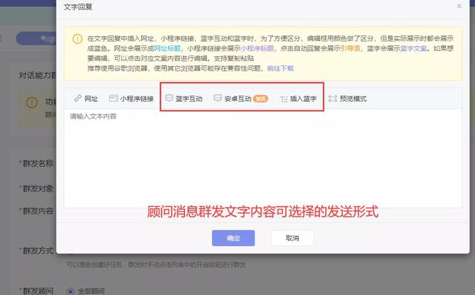The width and height of the screenshot is (475, 295).
Task: Click the 网址标题 sample text
Action: tap(168, 48)
